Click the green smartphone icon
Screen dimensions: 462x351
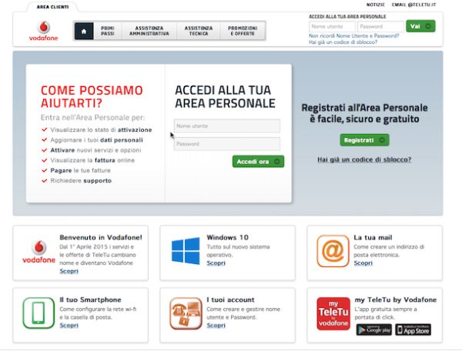click(x=38, y=313)
